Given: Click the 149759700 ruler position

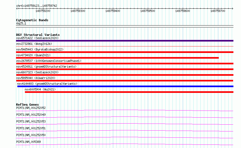Looking at the screenshot, I should coord(218,11).
